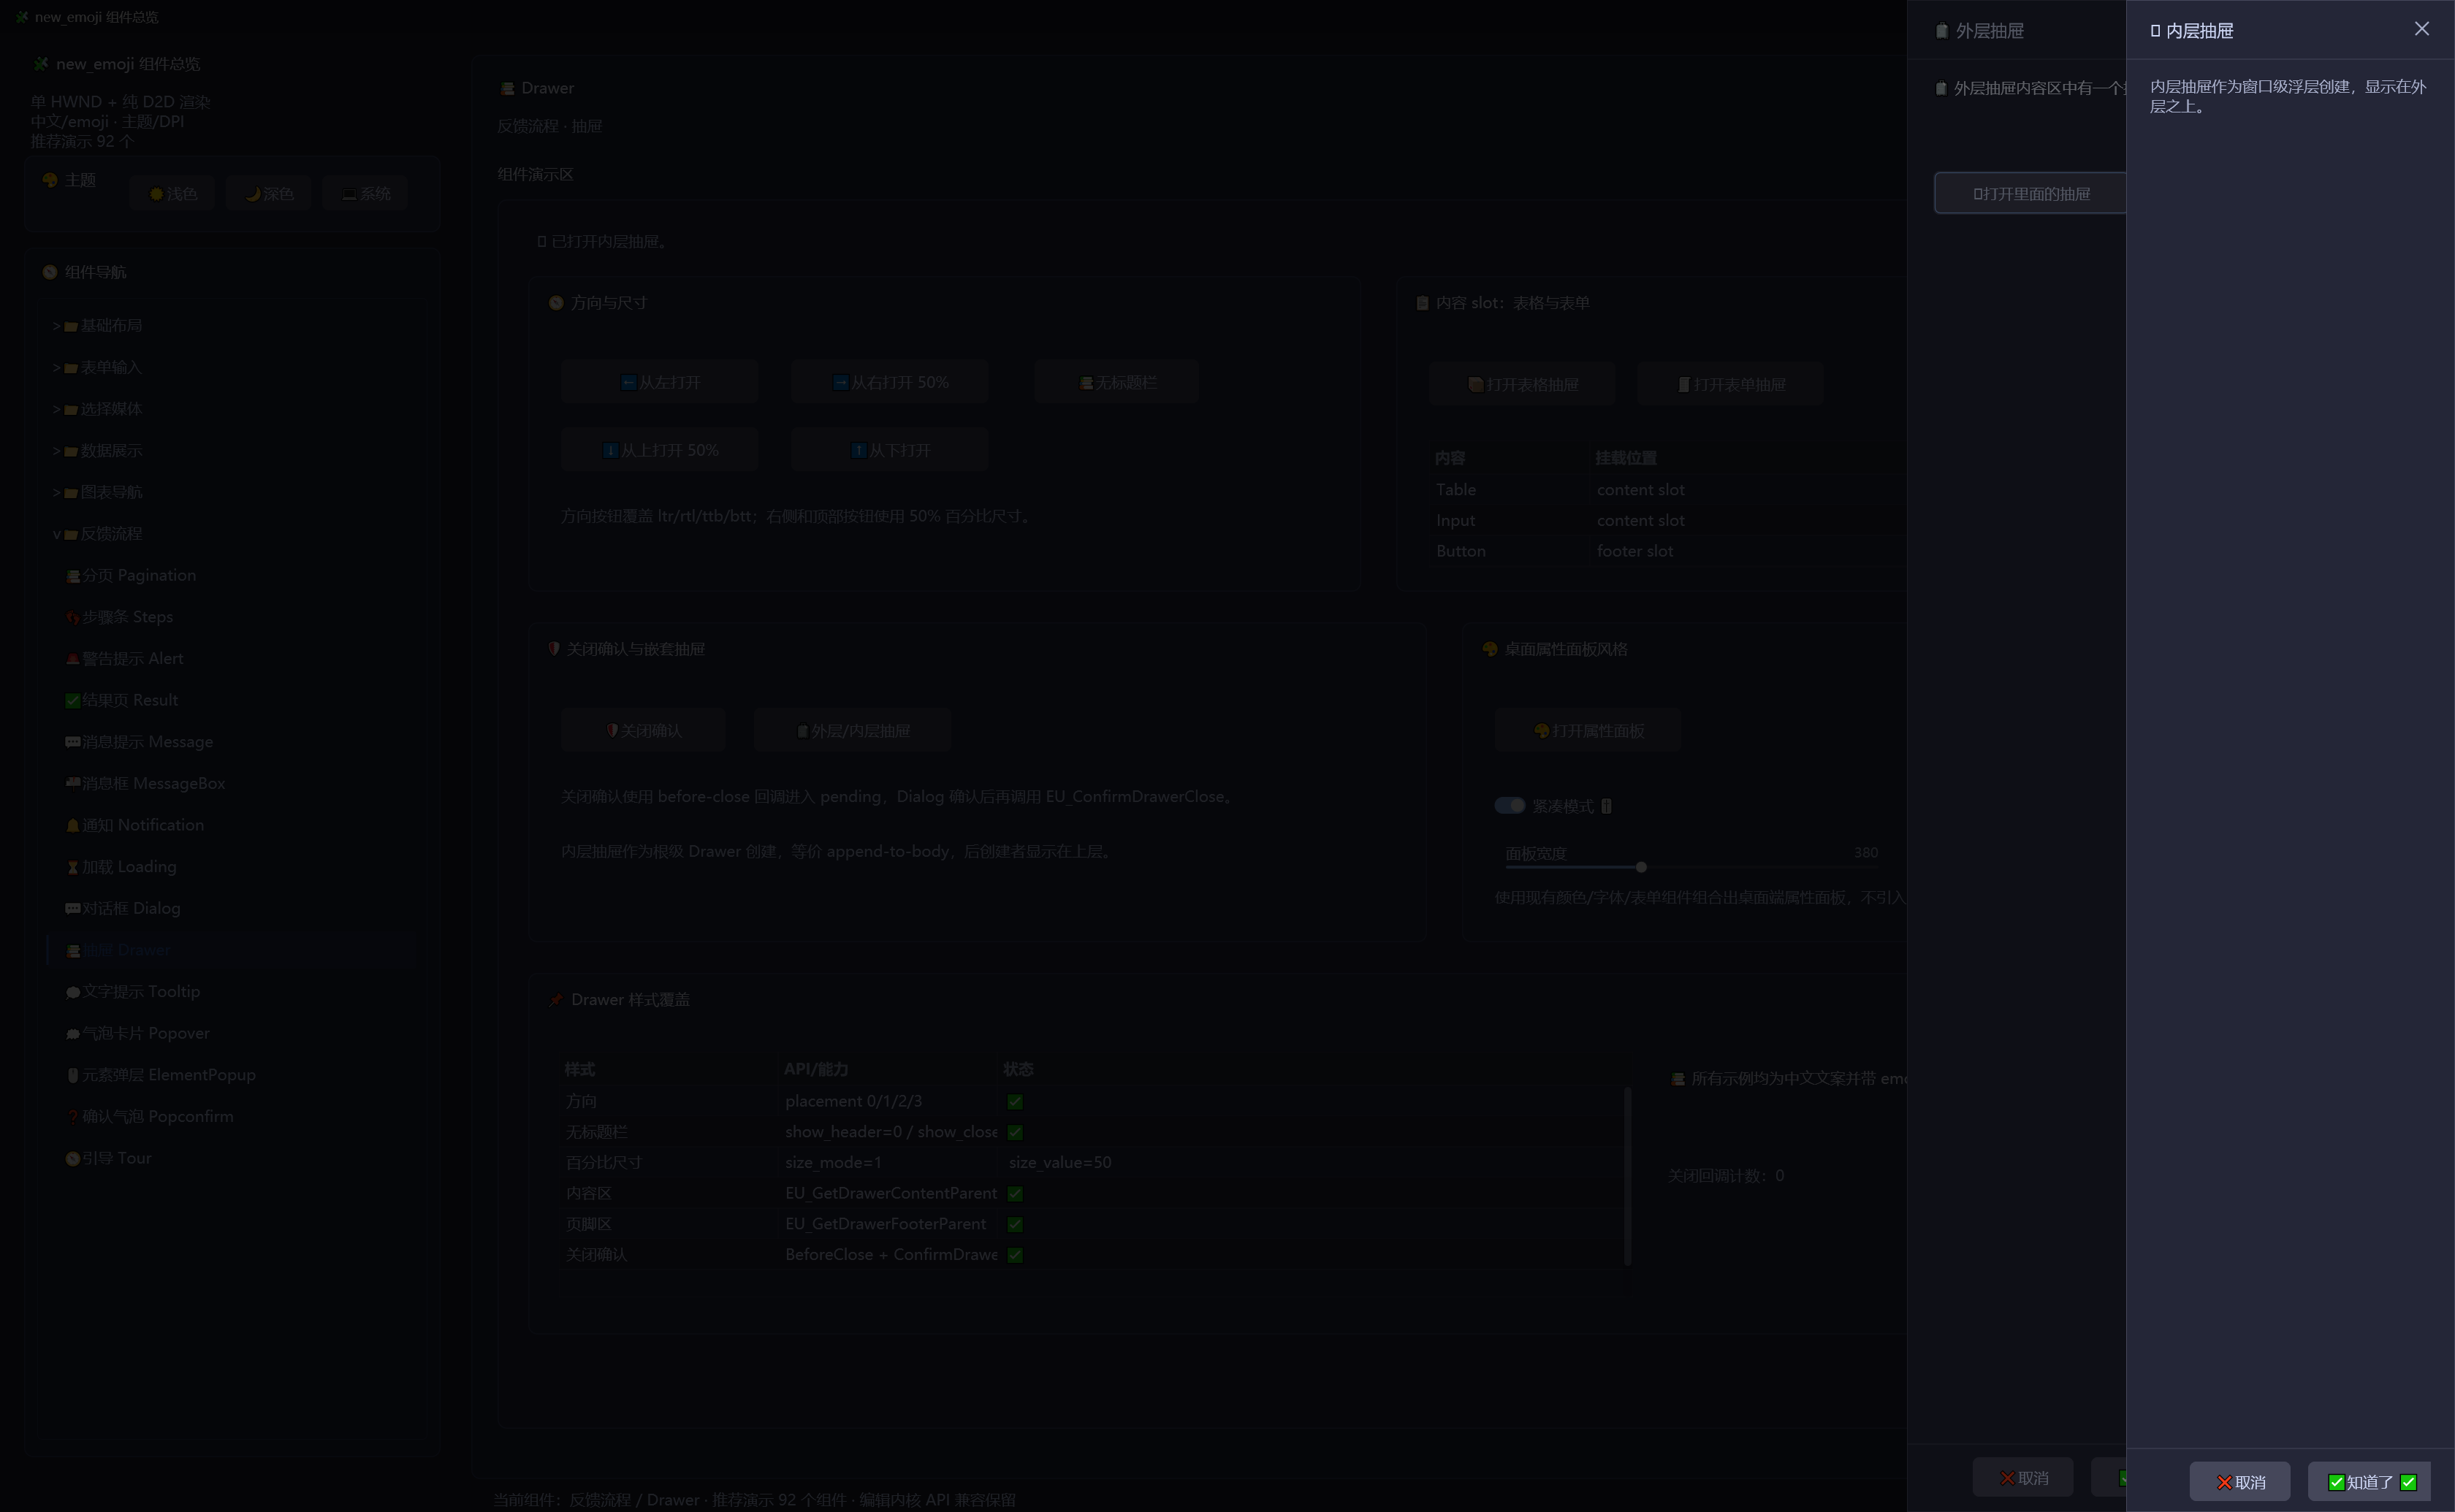Click the 面板宽度 slider handle
Image resolution: width=2455 pixels, height=1512 pixels.
click(x=1641, y=867)
